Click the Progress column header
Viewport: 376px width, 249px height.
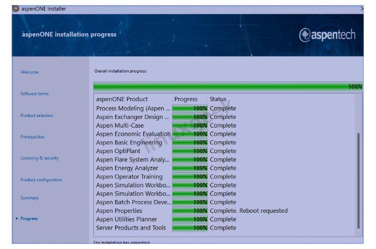(186, 99)
